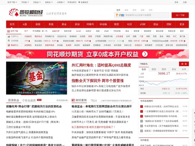Click the 同花顺炒期货 banner ad
The image size is (195, 146).
pos(97,54)
